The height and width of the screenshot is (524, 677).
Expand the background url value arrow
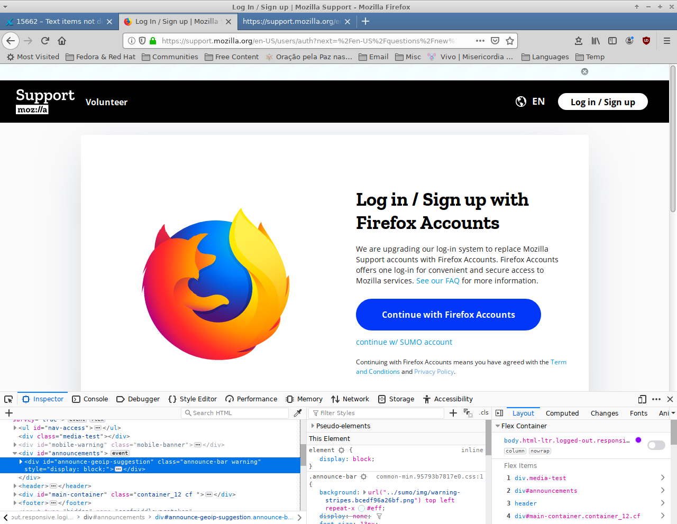(x=364, y=492)
